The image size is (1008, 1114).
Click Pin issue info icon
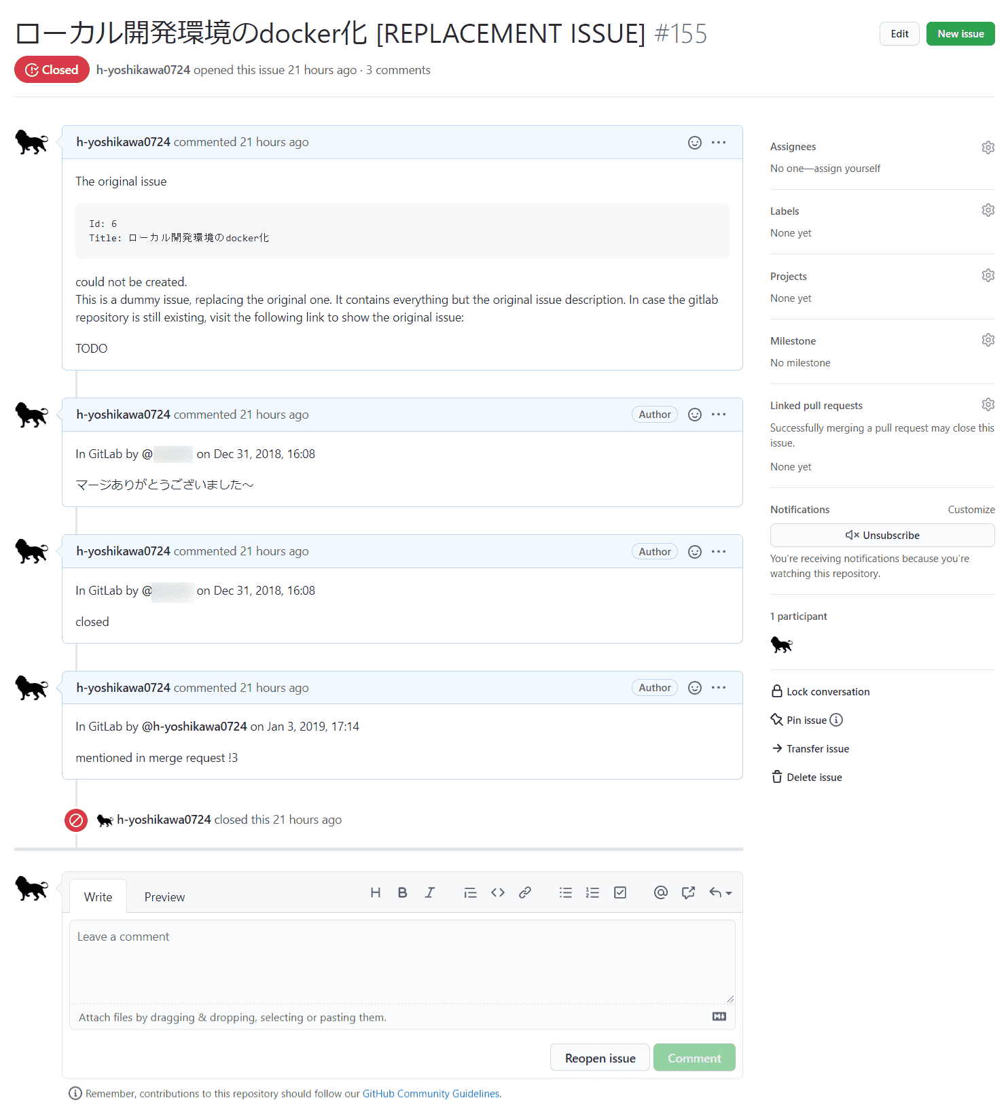(x=836, y=720)
